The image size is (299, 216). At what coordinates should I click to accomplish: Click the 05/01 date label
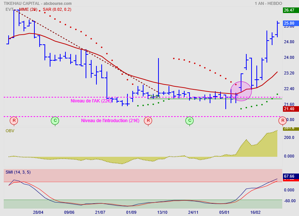tap(224, 212)
